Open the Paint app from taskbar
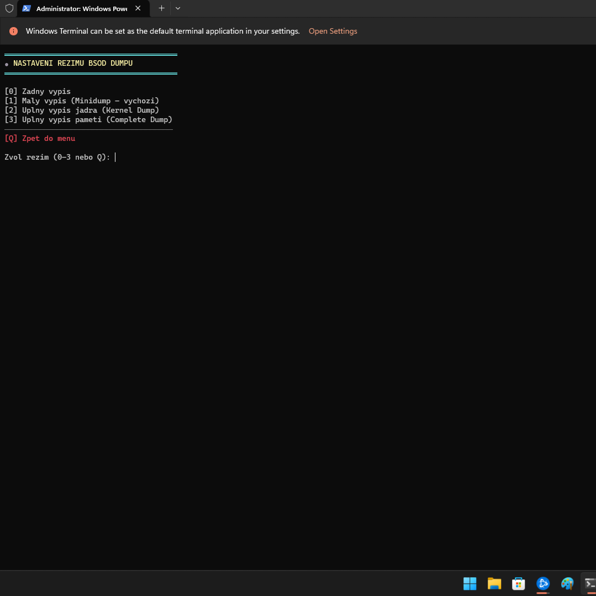Viewport: 596px width, 596px height. 567,583
